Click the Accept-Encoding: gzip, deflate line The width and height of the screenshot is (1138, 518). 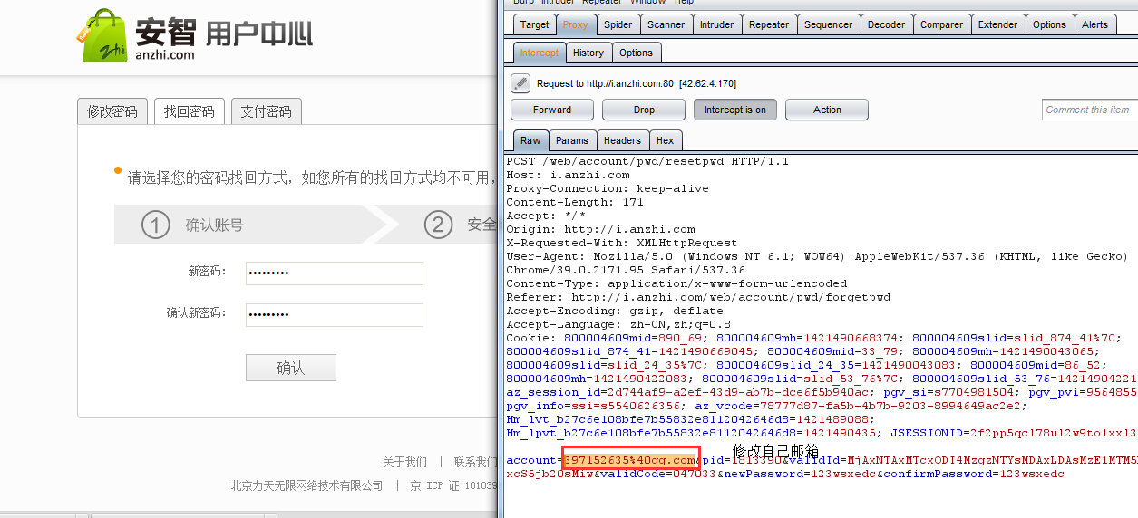[615, 311]
